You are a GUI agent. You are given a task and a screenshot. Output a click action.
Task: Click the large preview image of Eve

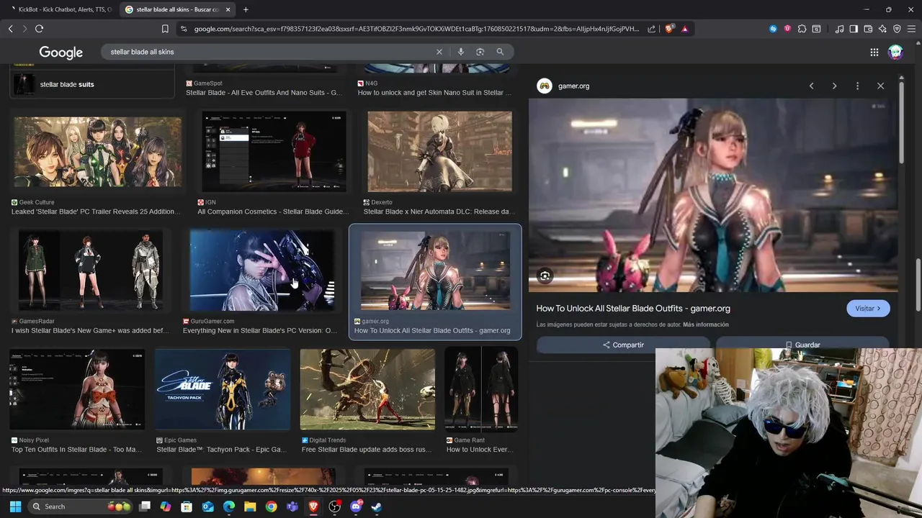(x=713, y=195)
